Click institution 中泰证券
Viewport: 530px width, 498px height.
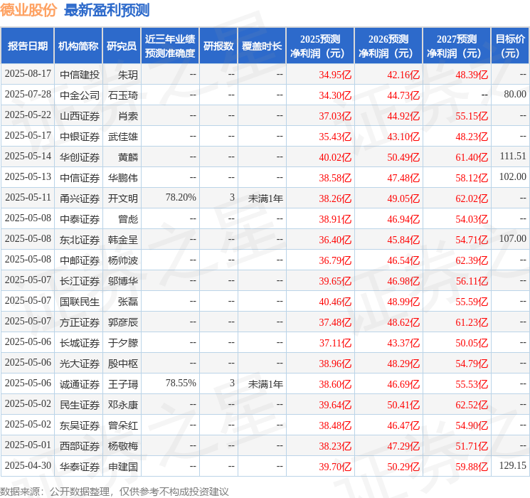point(80,218)
